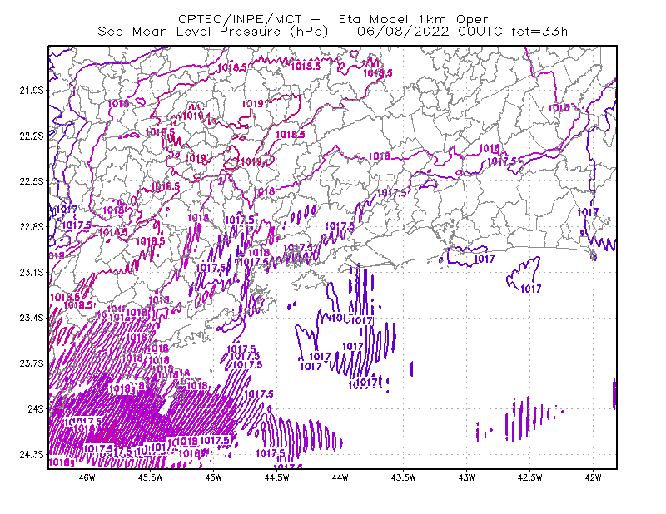
Task: Pick the 44.5W longitude axis label
Action: point(276,477)
